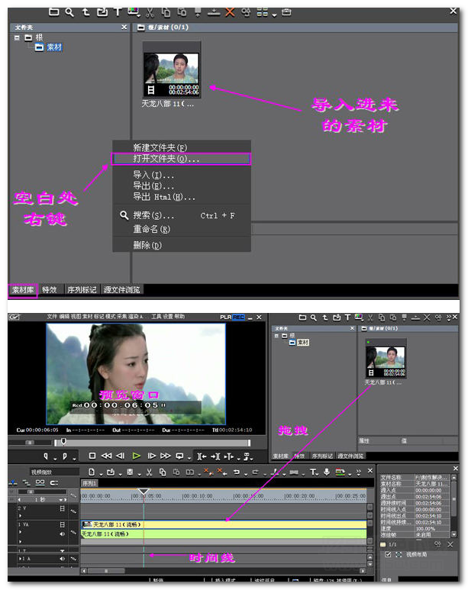The image size is (468, 590).
Task: Click the timeline scissors cut icon
Action: (x=149, y=472)
